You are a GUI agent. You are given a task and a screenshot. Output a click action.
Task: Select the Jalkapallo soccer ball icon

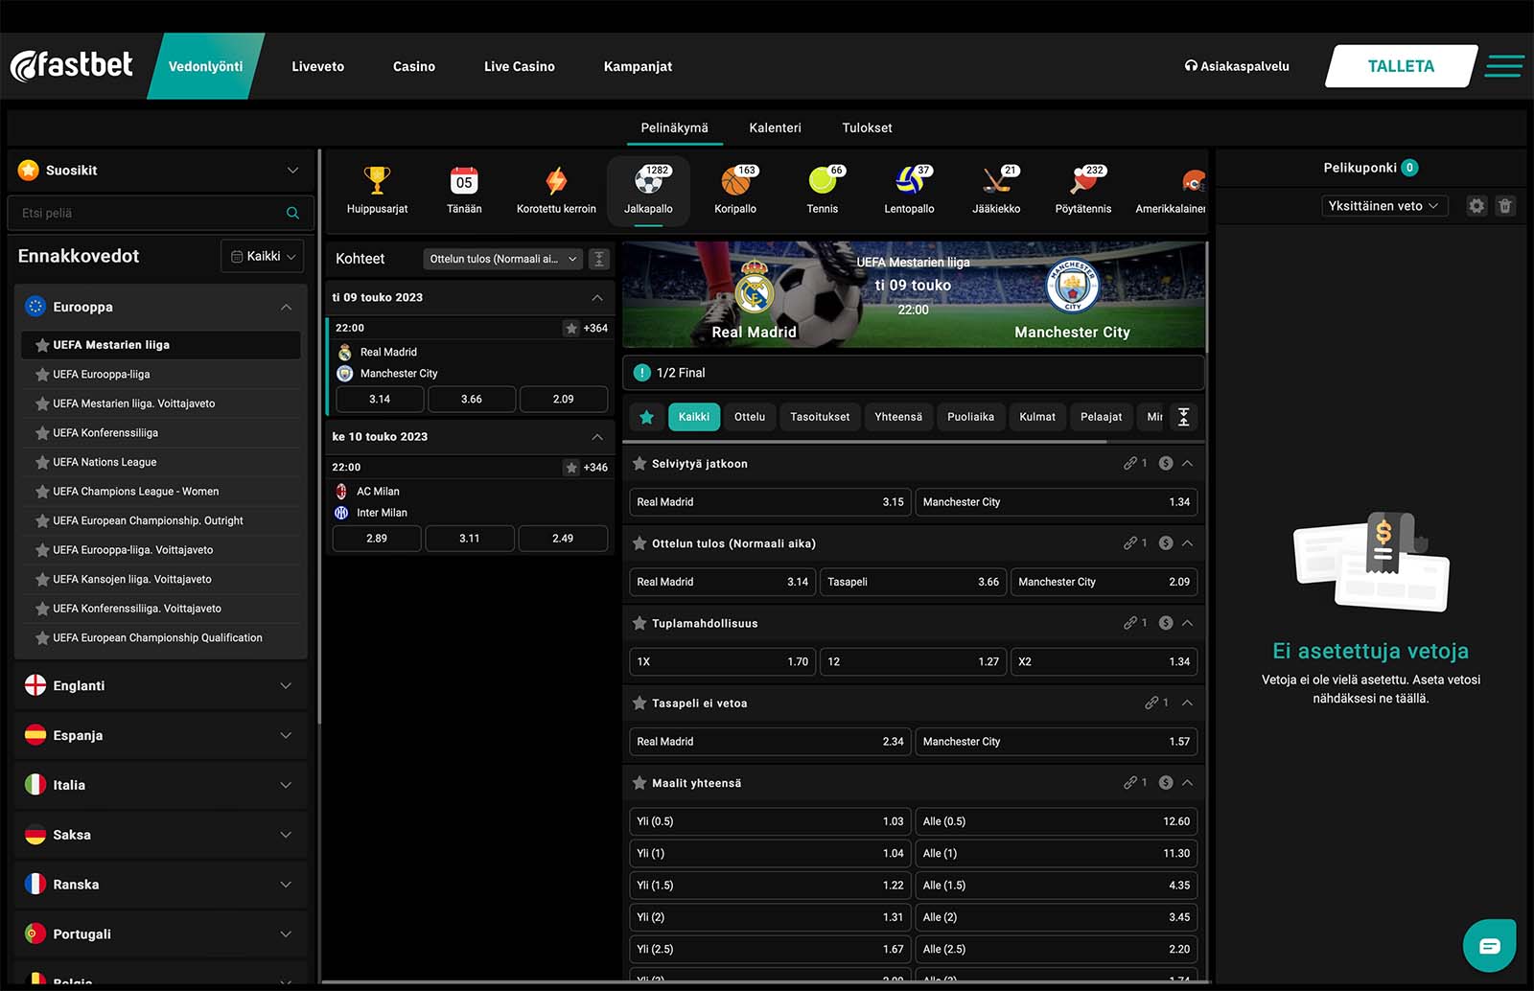click(648, 180)
